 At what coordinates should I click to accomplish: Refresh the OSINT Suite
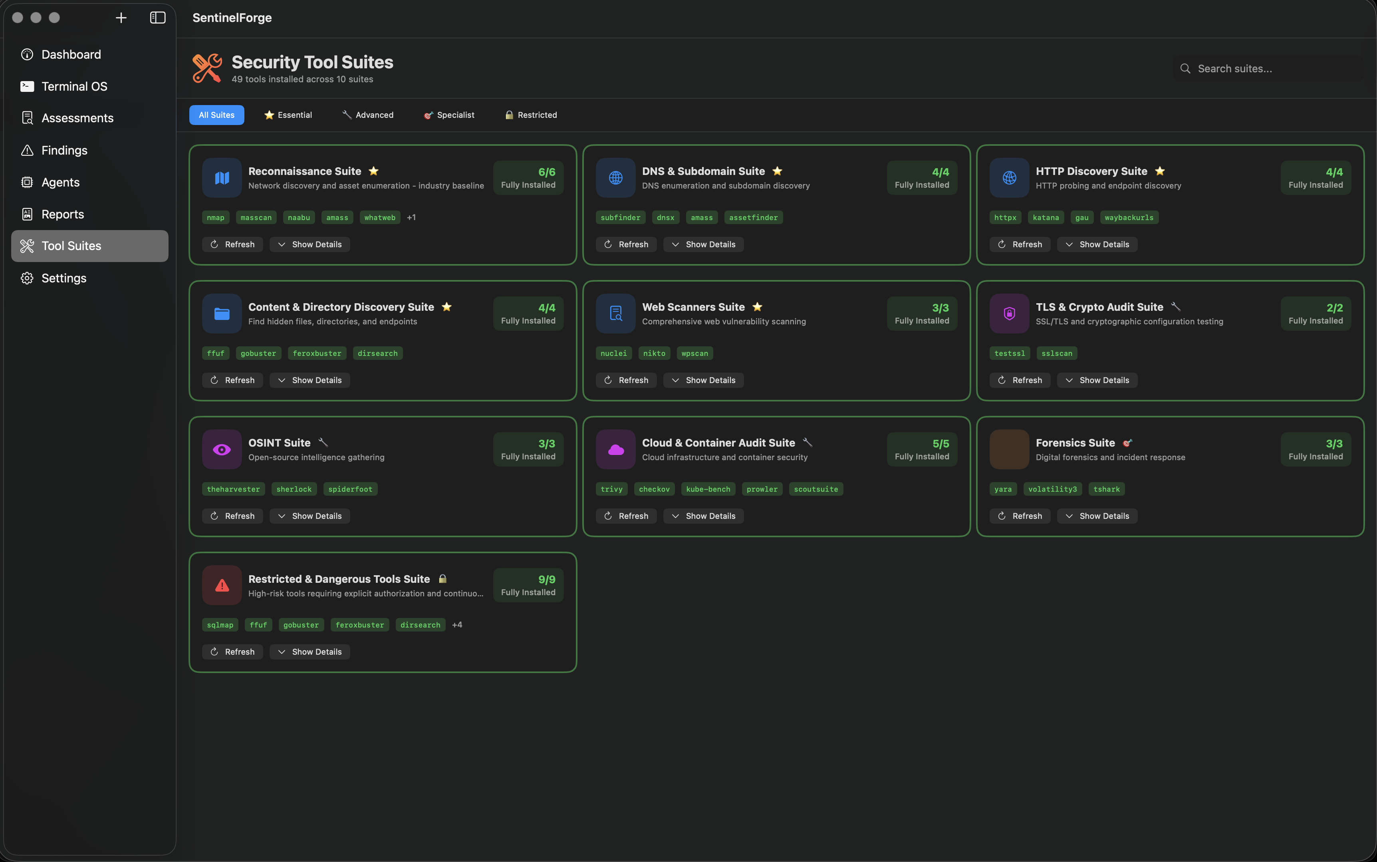[x=232, y=516]
